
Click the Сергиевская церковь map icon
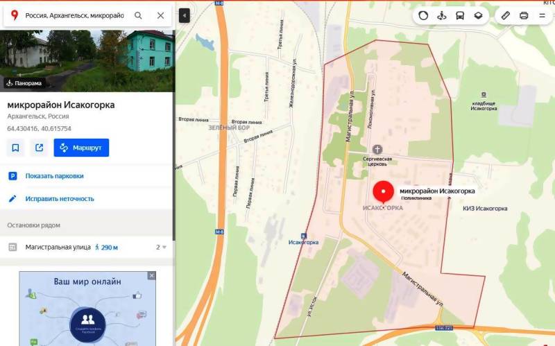point(377,149)
